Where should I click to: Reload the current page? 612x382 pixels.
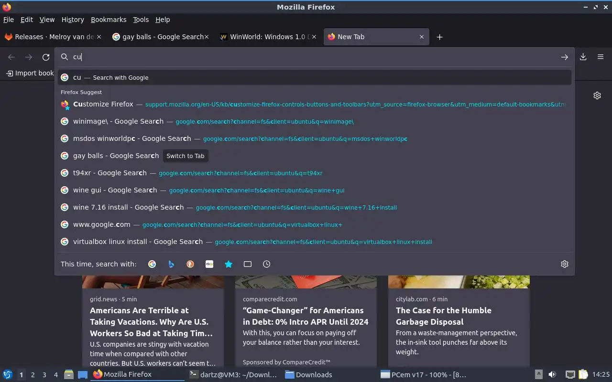46,57
